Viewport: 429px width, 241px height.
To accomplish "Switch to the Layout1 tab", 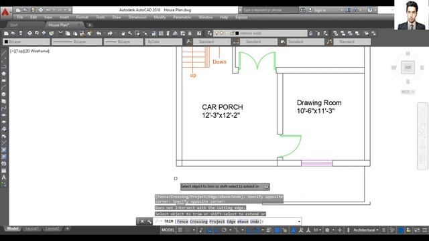I will click(32, 228).
